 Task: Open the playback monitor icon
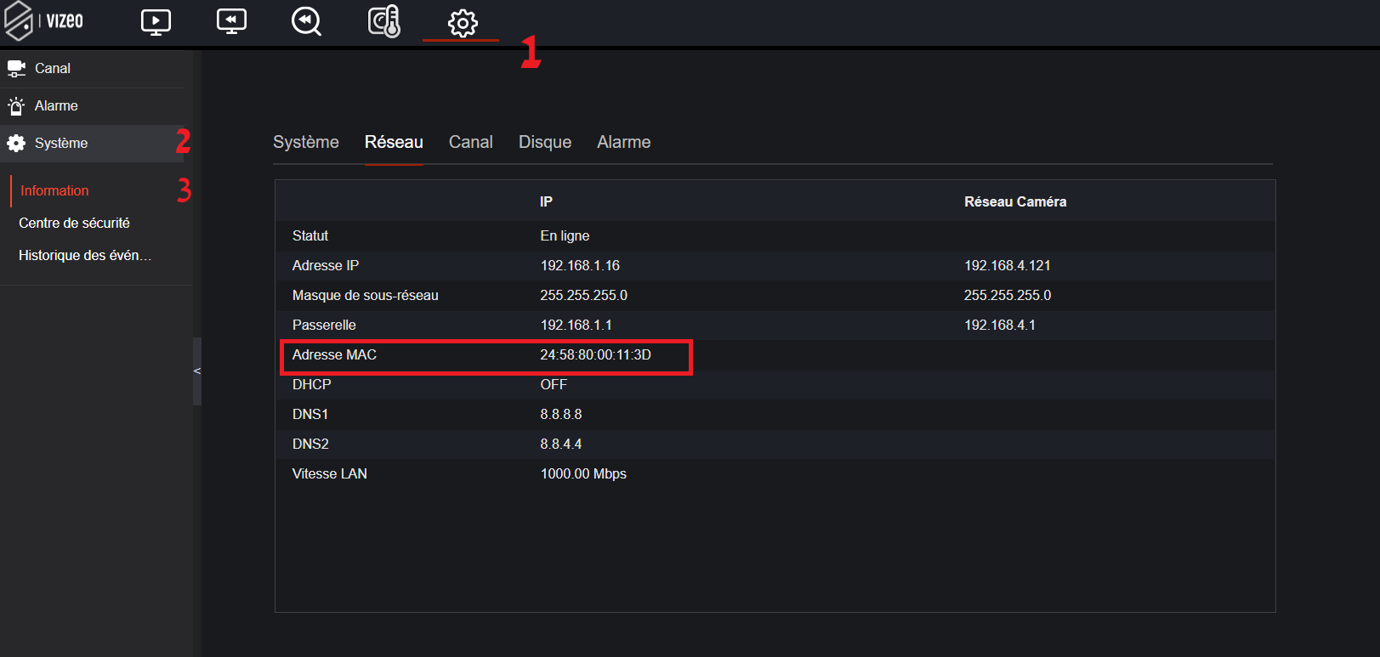(231, 22)
